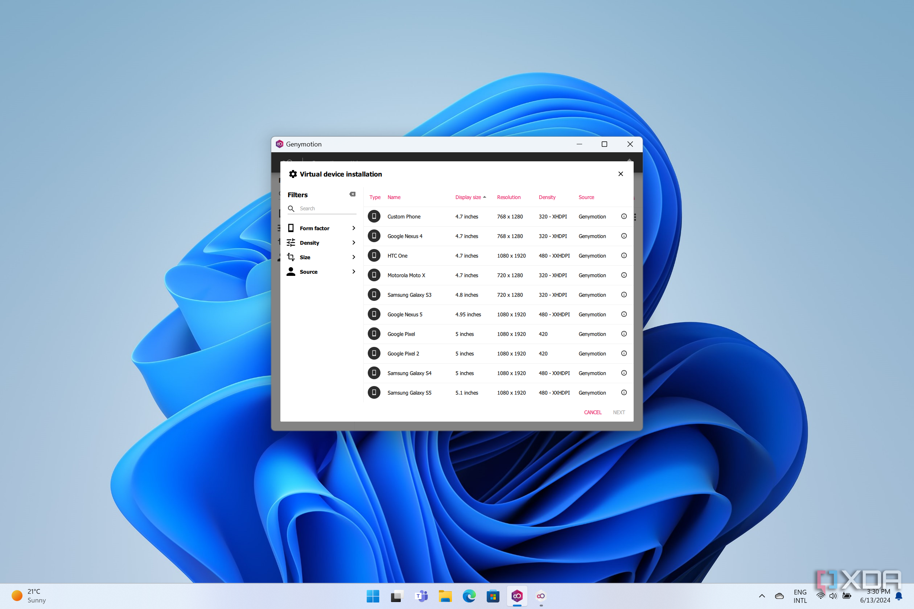Click the phone type icon for Custom Phone
914x609 pixels.
374,216
